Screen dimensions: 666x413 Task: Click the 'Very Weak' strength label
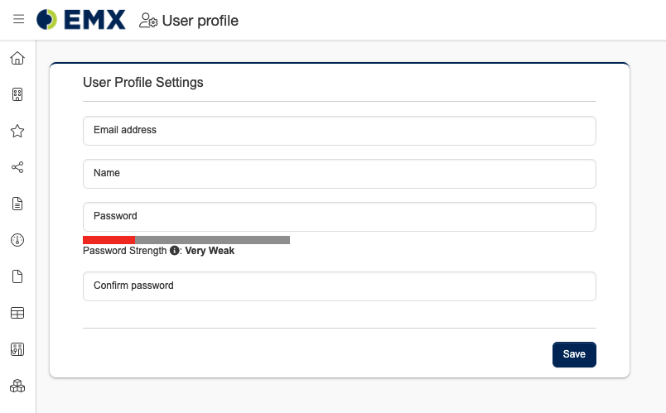click(x=210, y=251)
